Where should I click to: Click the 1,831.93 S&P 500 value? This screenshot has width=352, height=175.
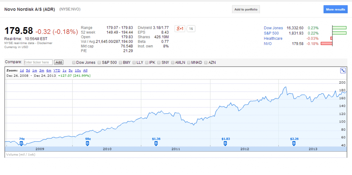(296, 33)
